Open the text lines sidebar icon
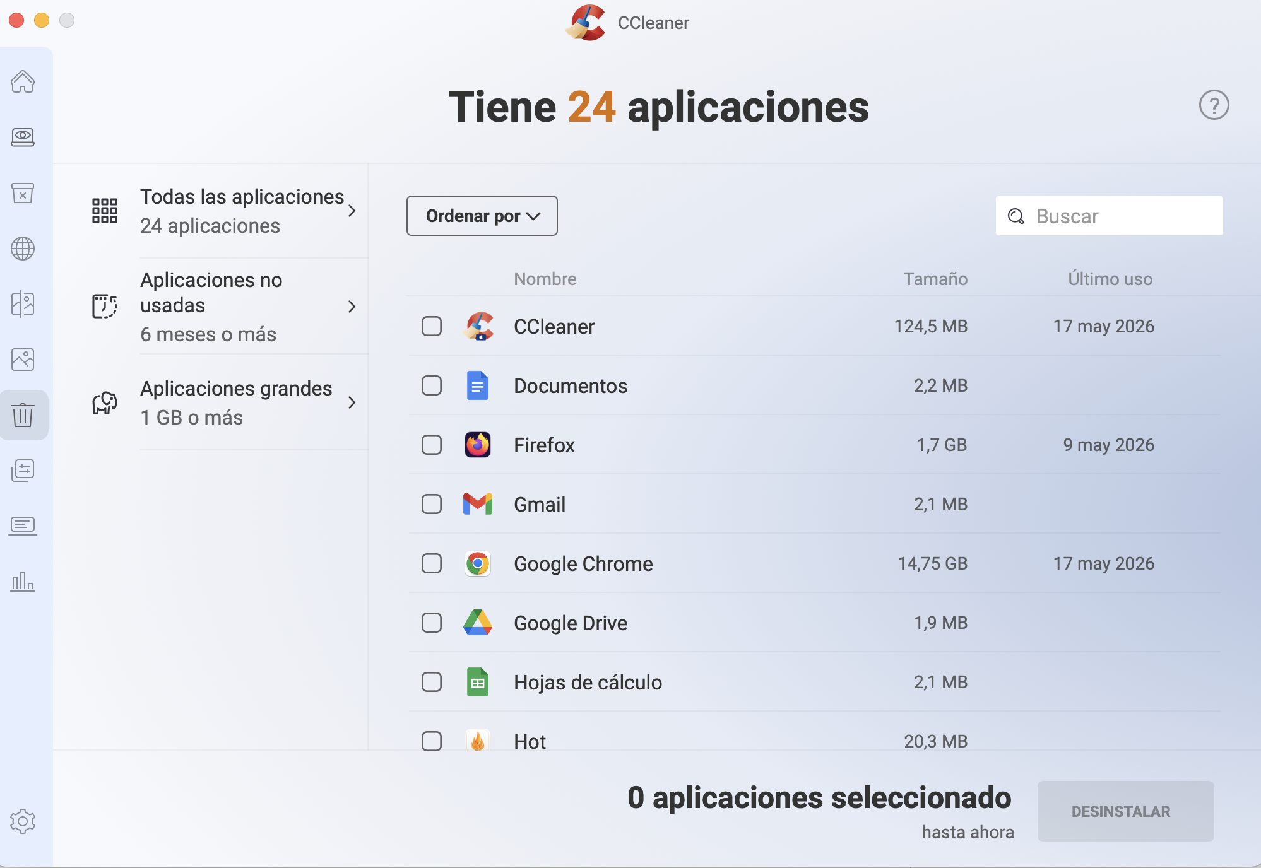 pyautogui.click(x=23, y=525)
